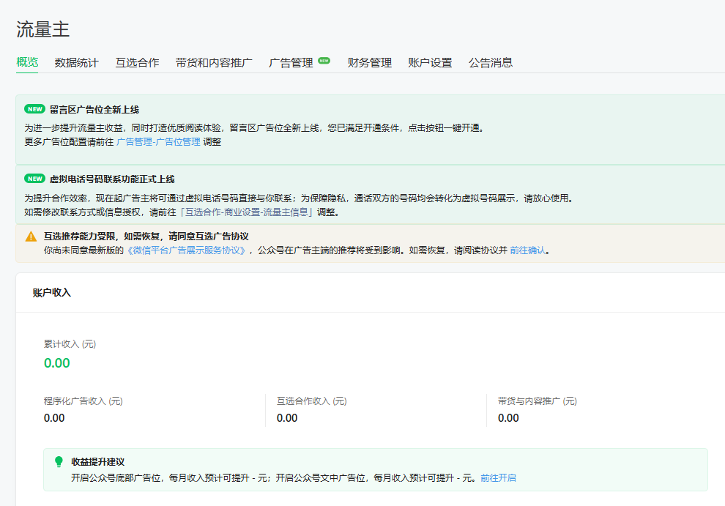Open the 数据统计 tab
Viewport: 725px width, 506px height.
click(x=76, y=63)
